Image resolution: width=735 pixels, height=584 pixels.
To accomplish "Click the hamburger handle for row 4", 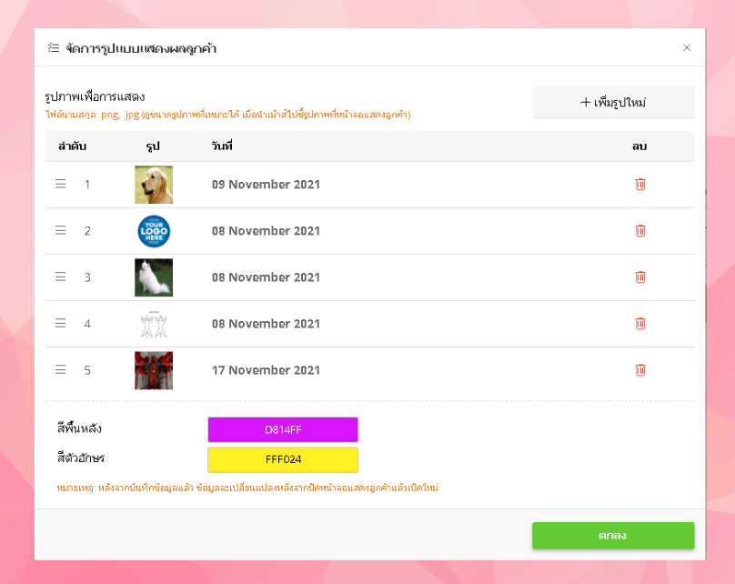I will (60, 323).
